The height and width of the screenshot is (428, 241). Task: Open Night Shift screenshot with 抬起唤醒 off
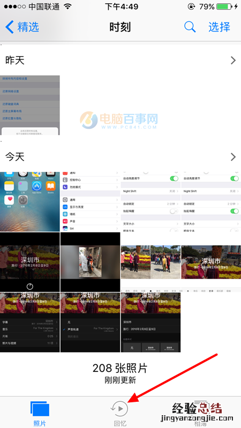pyautogui.click(x=150, y=202)
